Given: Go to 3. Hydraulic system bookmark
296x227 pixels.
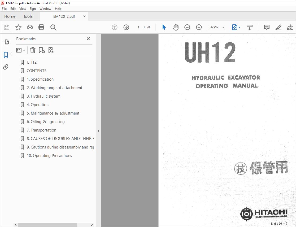Looking at the screenshot, I should pyautogui.click(x=43, y=96).
